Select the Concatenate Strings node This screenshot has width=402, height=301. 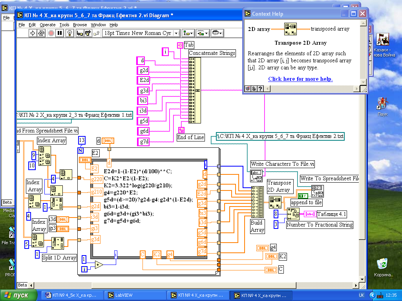click(x=195, y=90)
